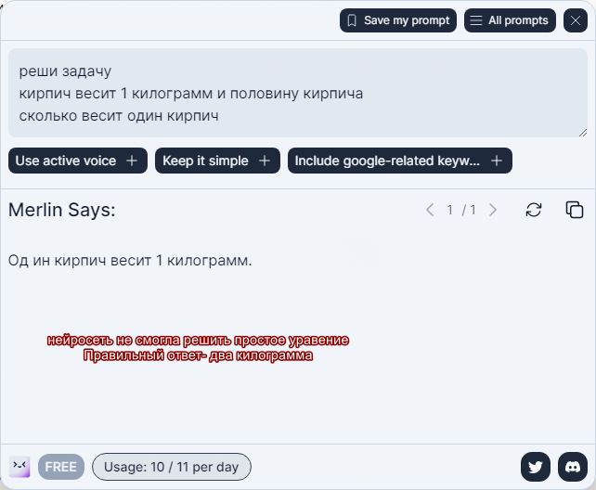The height and width of the screenshot is (490, 596).
Task: Go to the previous response with left chevron
Action: pyautogui.click(x=430, y=210)
